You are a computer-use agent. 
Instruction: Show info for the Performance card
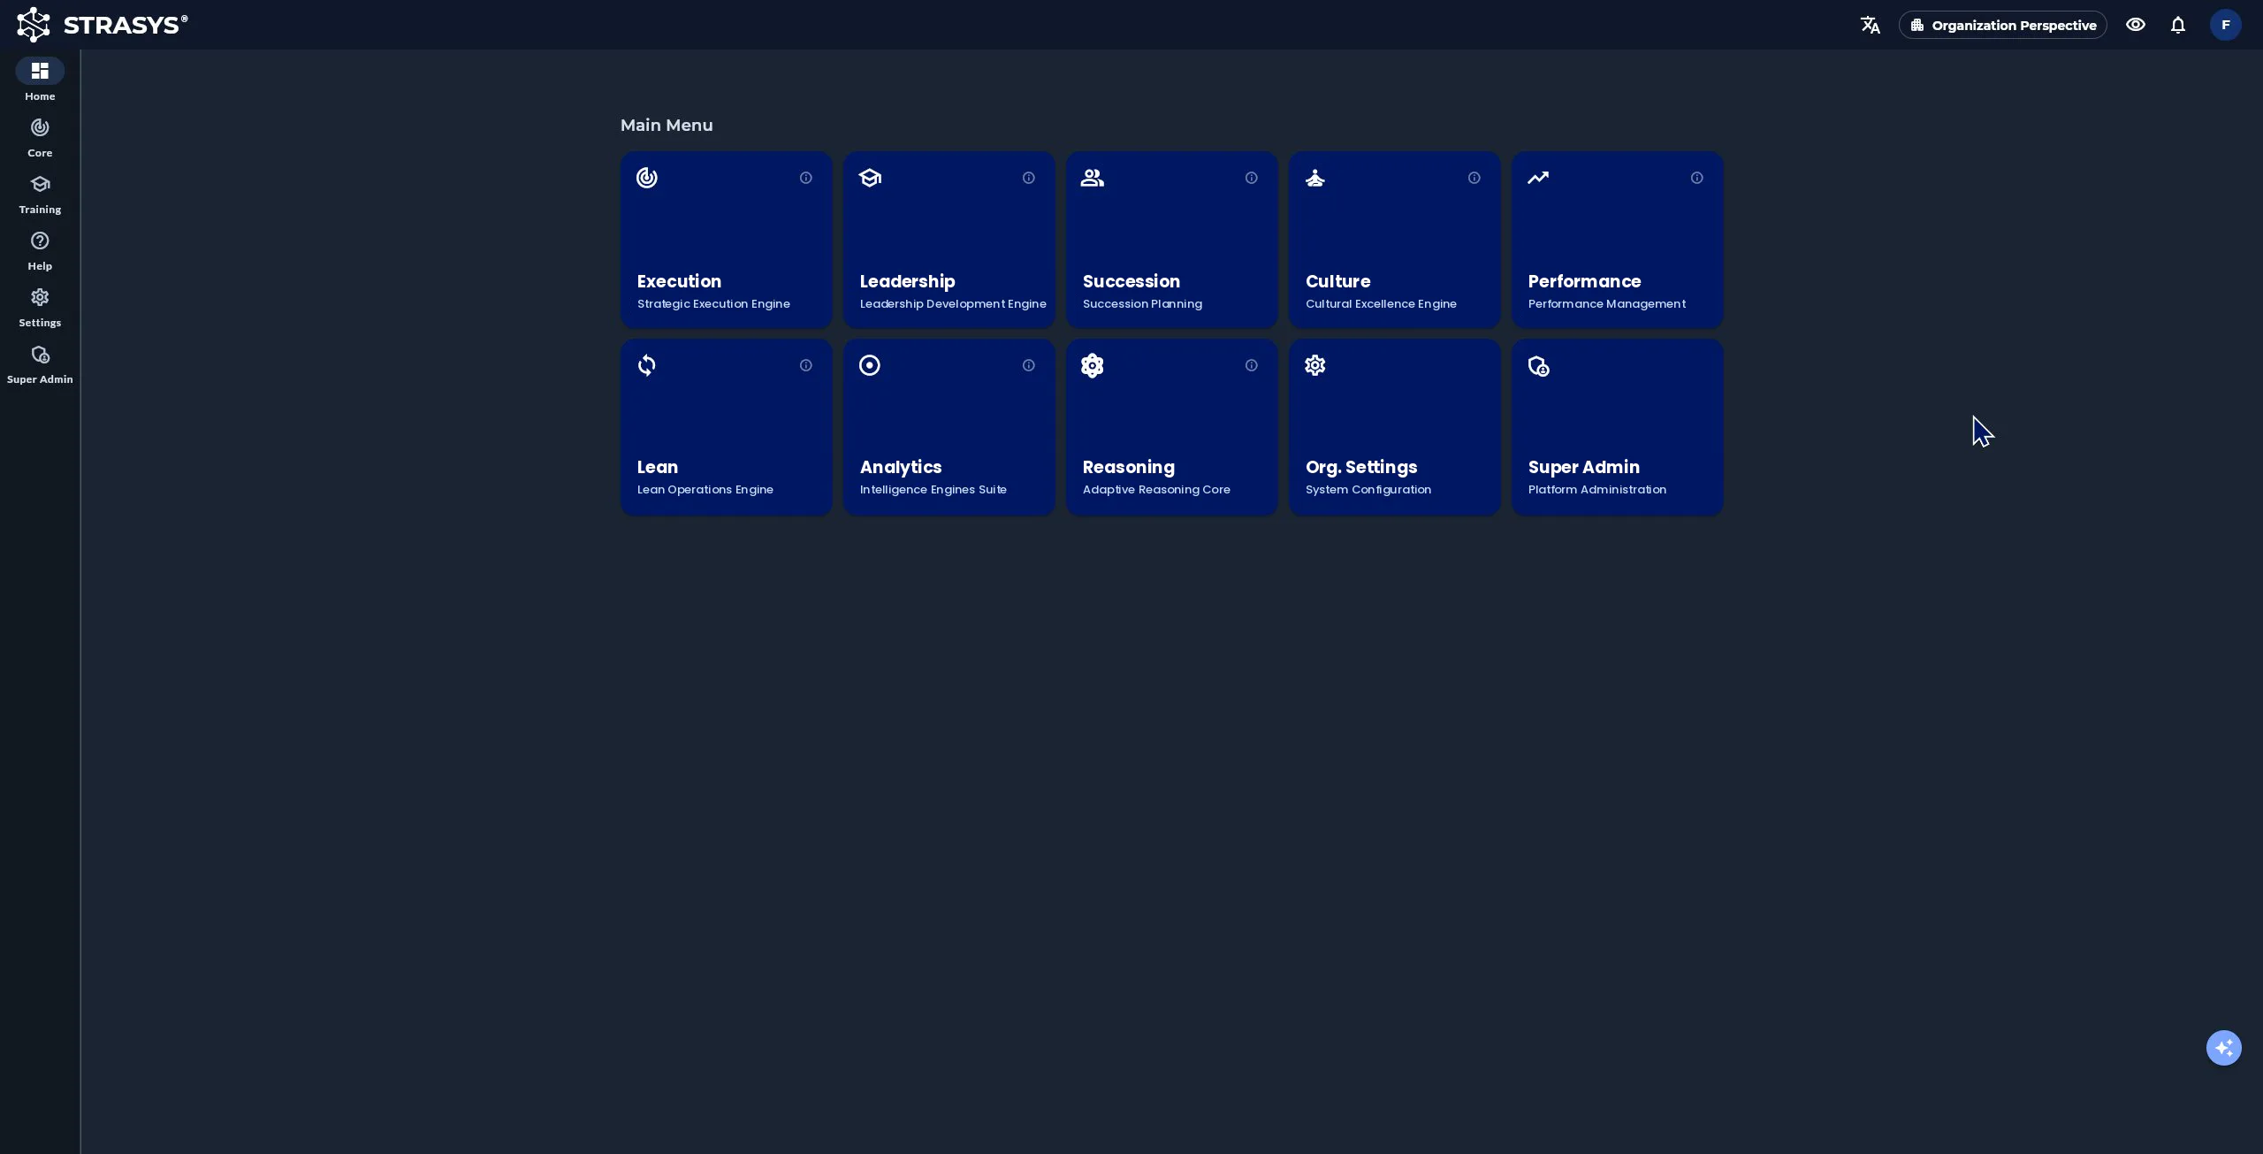click(x=1697, y=178)
